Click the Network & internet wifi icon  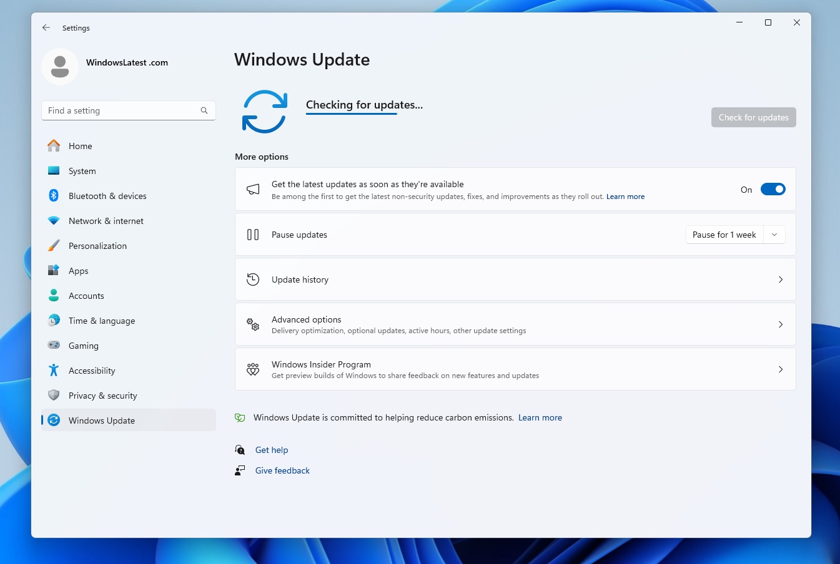point(54,221)
